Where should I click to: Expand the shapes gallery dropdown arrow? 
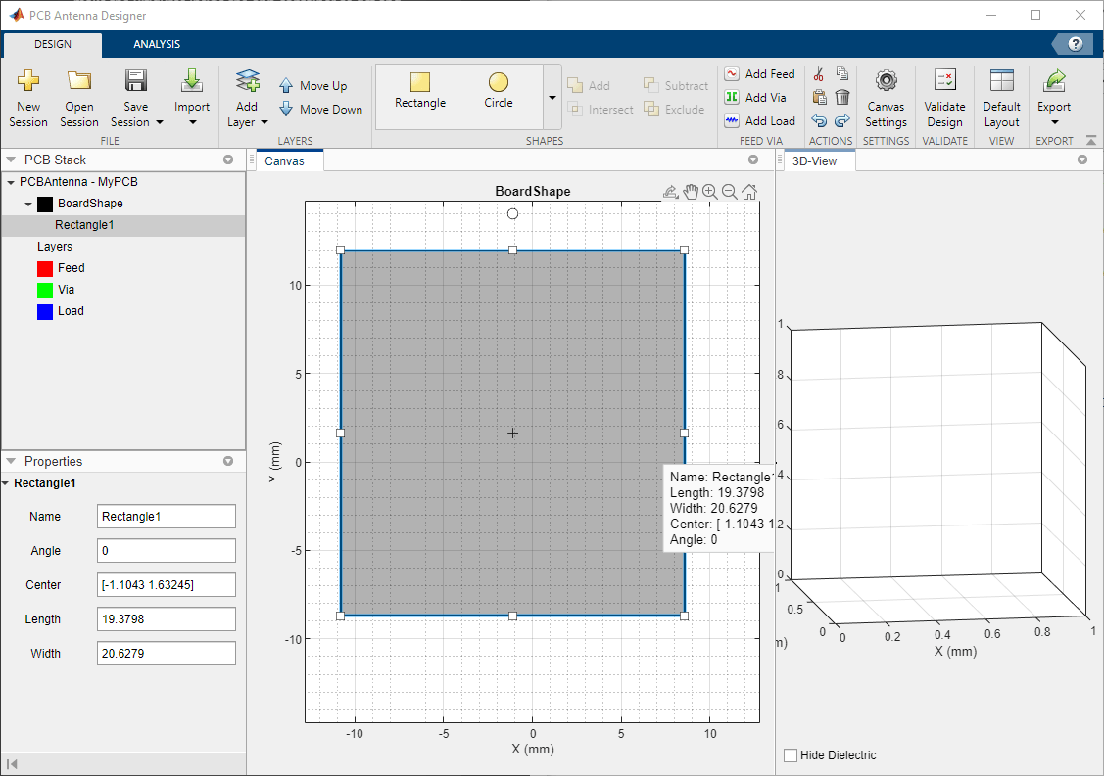[x=552, y=97]
